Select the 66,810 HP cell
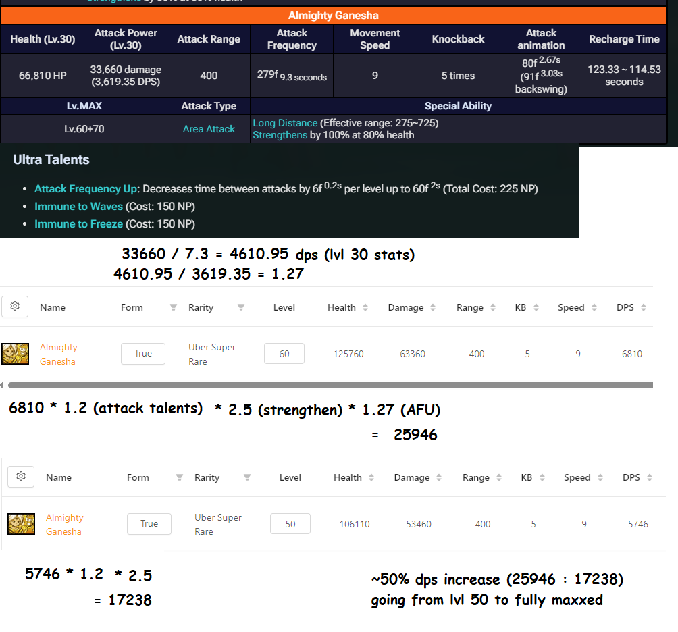This screenshot has height=632, width=678. [x=43, y=76]
